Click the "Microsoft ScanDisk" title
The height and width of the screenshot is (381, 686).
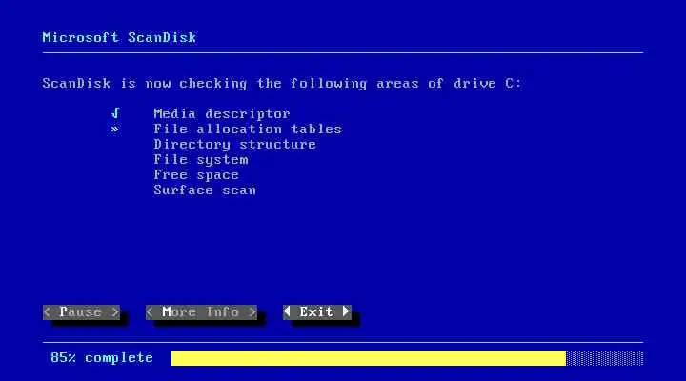(119, 37)
